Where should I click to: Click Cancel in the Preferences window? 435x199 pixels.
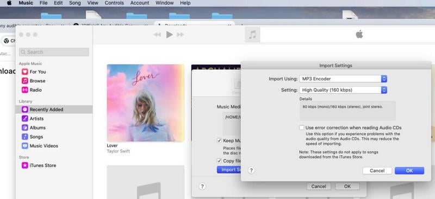[319, 187]
